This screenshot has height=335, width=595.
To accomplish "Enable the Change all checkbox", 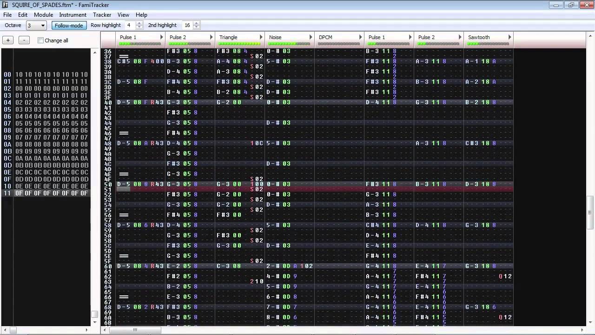I will pyautogui.click(x=41, y=40).
